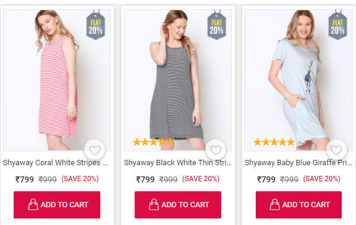Add Coral White Stripes dress to wishlist

click(95, 150)
